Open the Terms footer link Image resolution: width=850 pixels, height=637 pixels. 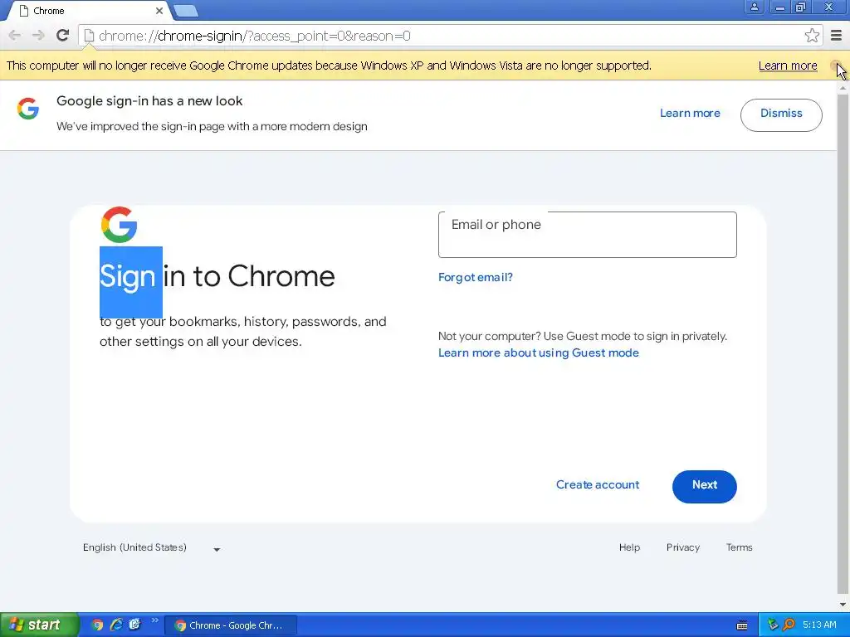[x=739, y=547]
